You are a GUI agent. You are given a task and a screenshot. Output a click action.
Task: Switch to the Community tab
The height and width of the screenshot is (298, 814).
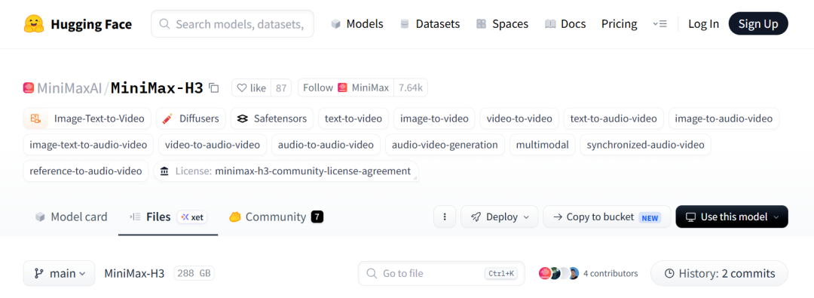pos(276,217)
